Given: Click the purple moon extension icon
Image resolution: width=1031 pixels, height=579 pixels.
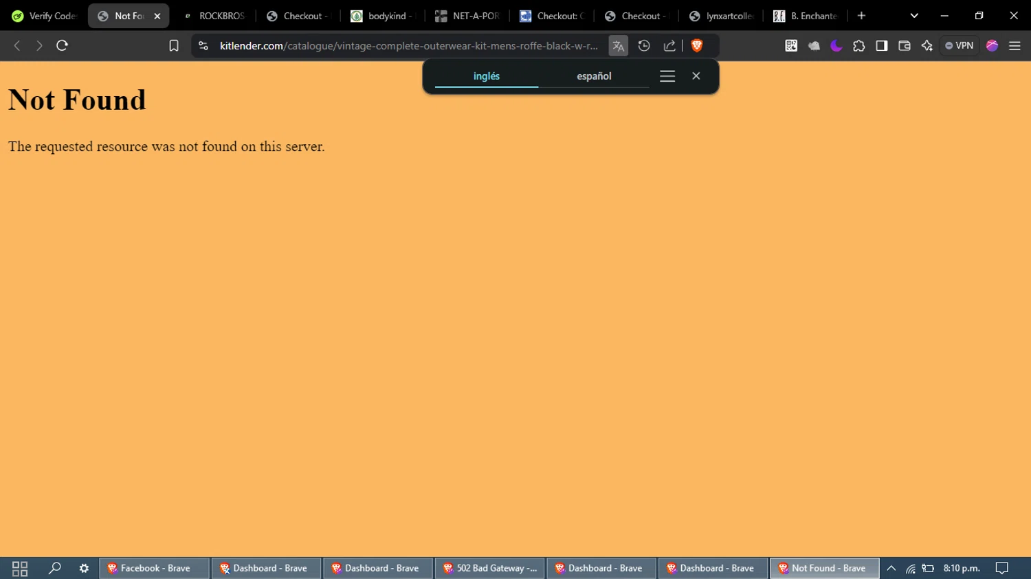Looking at the screenshot, I should tap(836, 45).
